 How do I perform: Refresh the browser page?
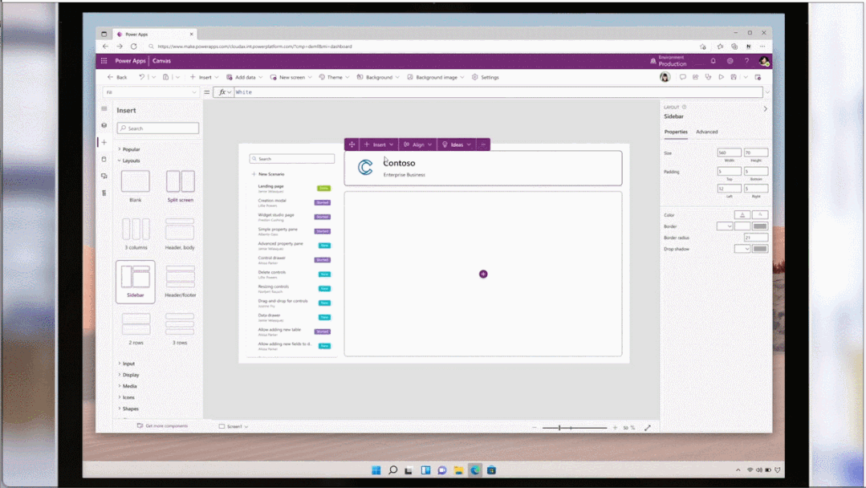click(x=134, y=47)
